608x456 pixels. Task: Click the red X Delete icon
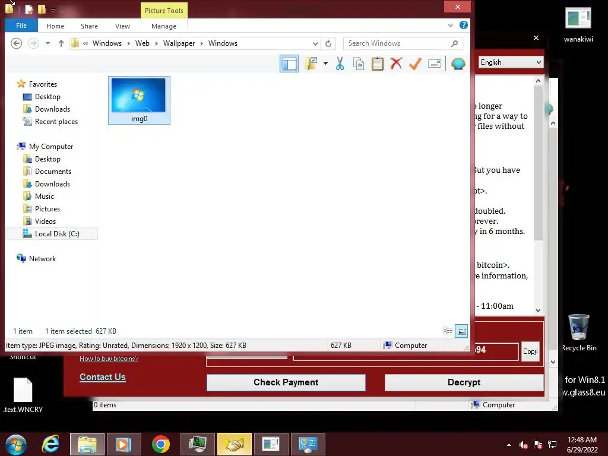396,63
